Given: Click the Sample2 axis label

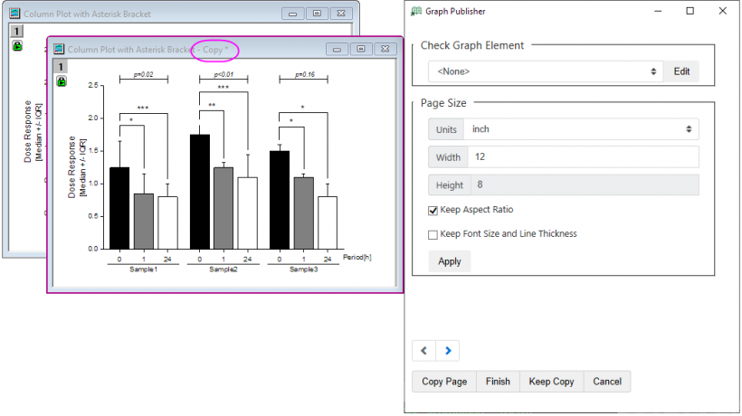Looking at the screenshot, I should [x=224, y=269].
